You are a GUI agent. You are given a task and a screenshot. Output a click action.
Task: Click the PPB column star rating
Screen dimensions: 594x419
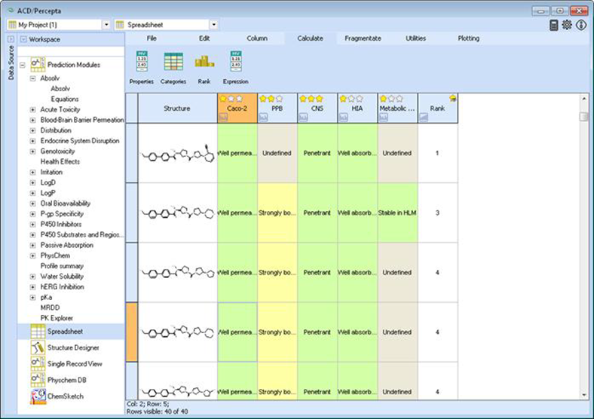[x=271, y=99]
